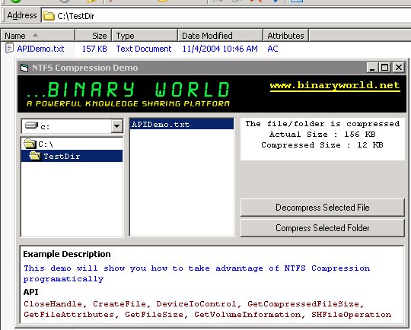Click the Type column header
Viewport: 411px width, 330px height.
tap(145, 35)
